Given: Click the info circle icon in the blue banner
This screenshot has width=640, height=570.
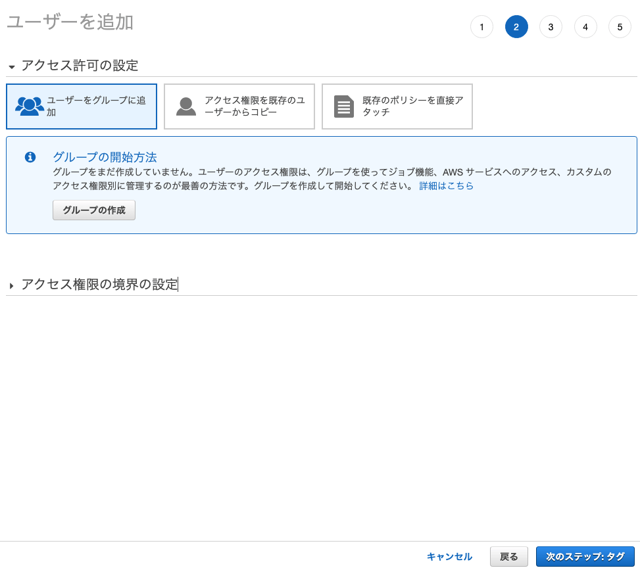Looking at the screenshot, I should pos(30,157).
